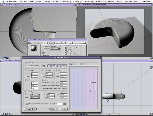This screenshot has width=153, height=116.
Task: Open the Plugin menu
Action: 48,2
